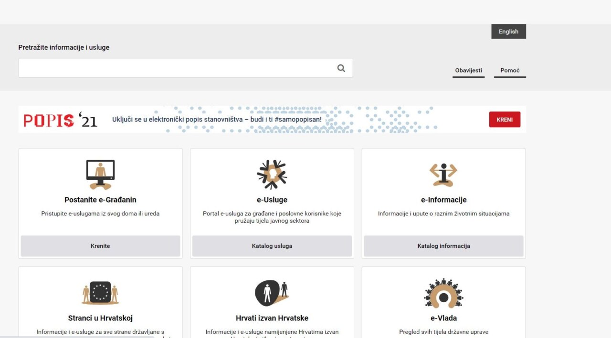Click text 'Pristupite e-uslugama iz svog doma ili ureda'
611x338 pixels.
pyautogui.click(x=100, y=214)
